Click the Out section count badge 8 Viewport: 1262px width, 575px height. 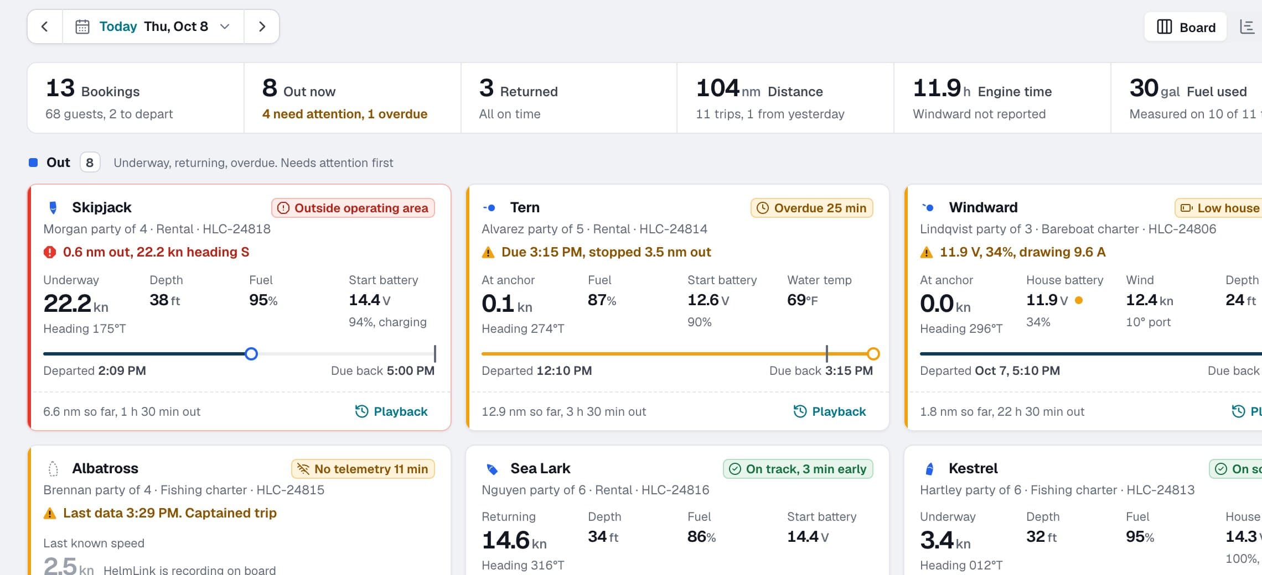pyautogui.click(x=90, y=163)
